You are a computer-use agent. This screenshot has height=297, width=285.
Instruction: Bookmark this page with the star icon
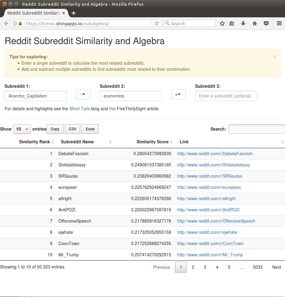(x=222, y=23)
